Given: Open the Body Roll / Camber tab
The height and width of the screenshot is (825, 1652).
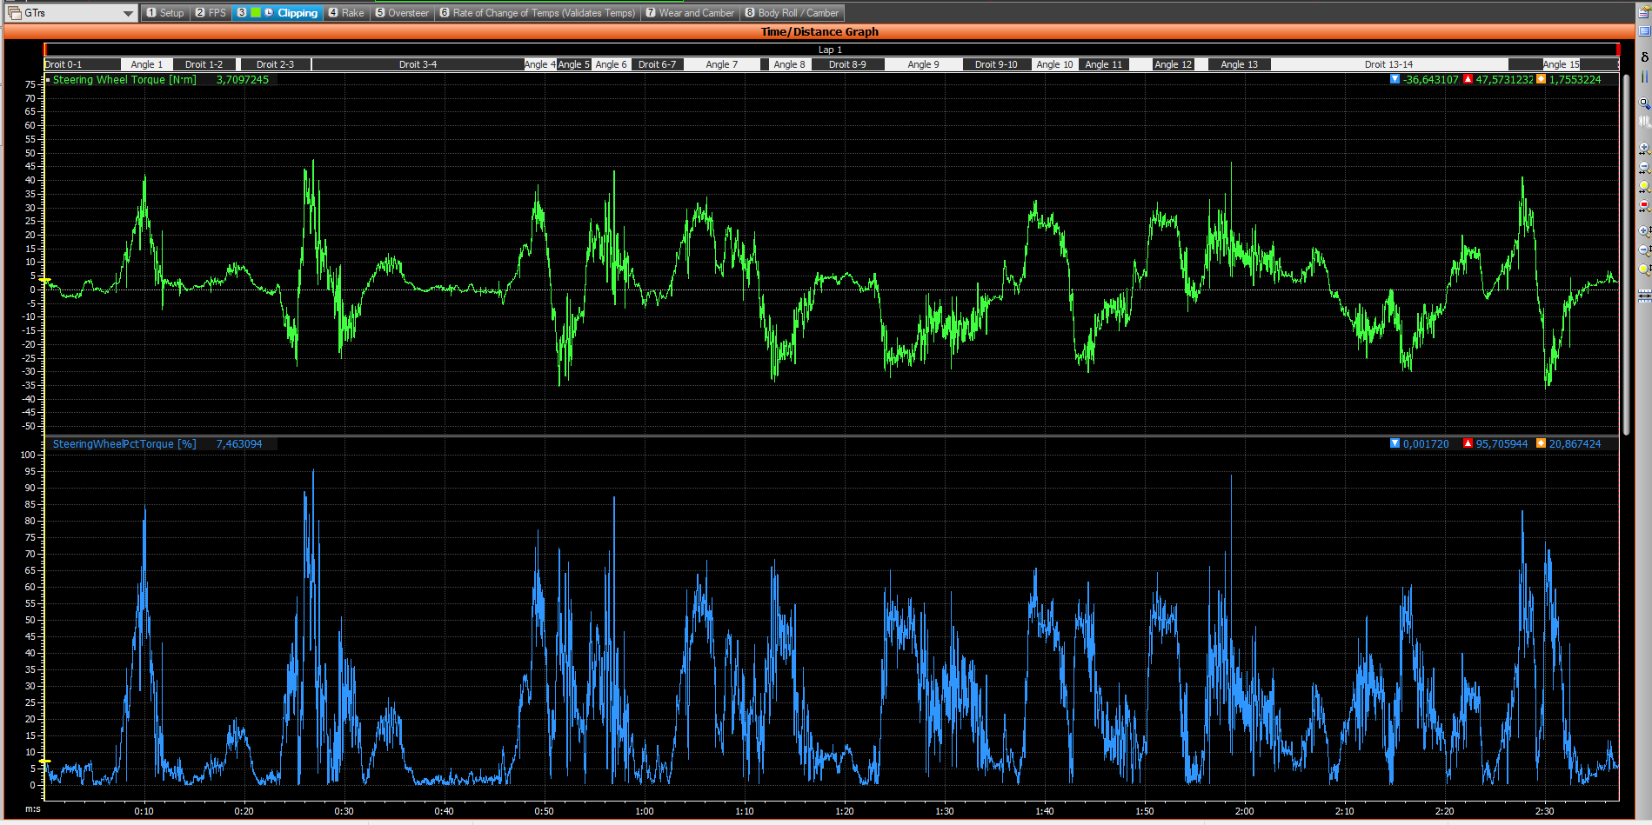Looking at the screenshot, I should click(792, 13).
